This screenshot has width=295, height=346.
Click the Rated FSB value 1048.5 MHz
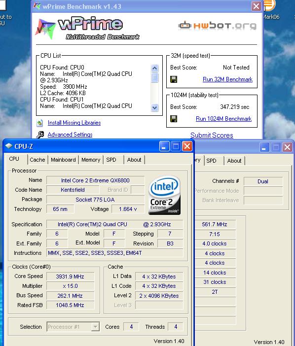pos(70,305)
